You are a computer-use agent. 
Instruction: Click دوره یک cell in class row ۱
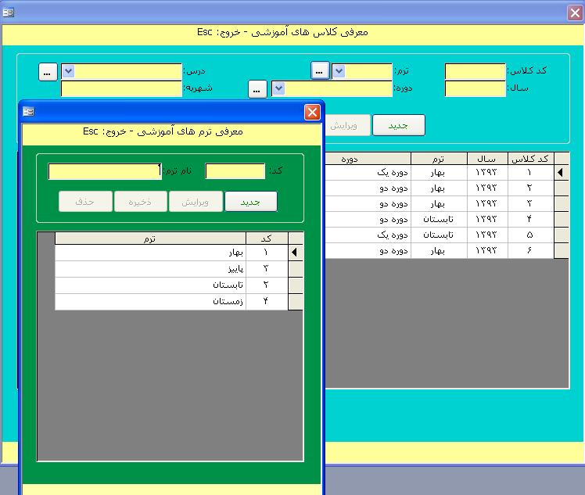(368, 172)
